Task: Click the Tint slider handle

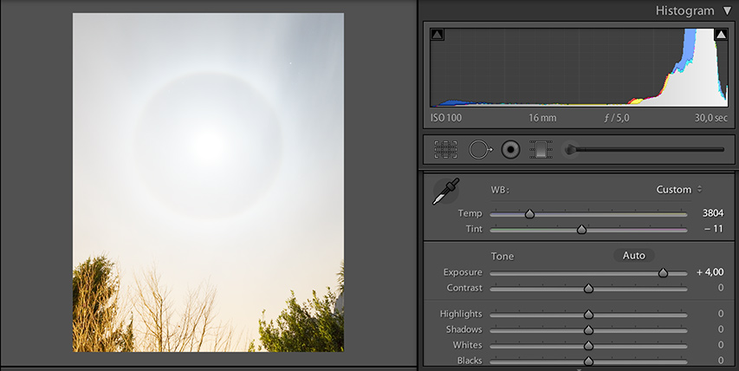Action: click(x=581, y=230)
